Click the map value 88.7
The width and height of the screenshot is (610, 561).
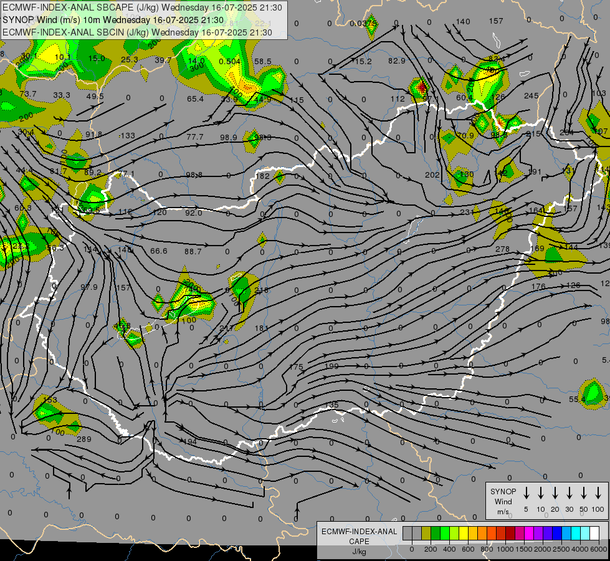[x=193, y=251]
